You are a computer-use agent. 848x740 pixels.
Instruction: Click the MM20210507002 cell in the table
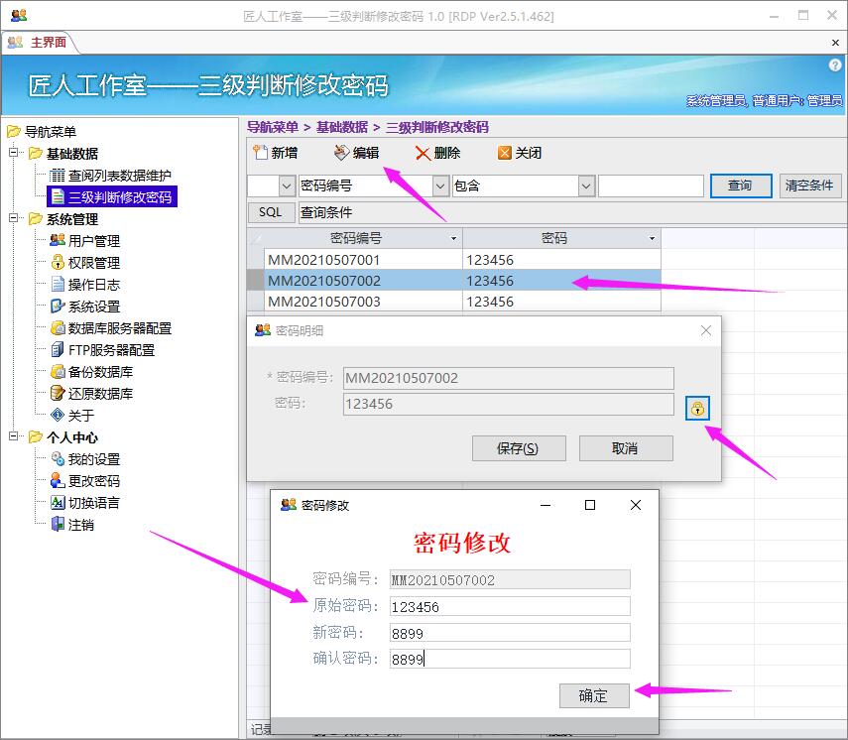[x=363, y=281]
